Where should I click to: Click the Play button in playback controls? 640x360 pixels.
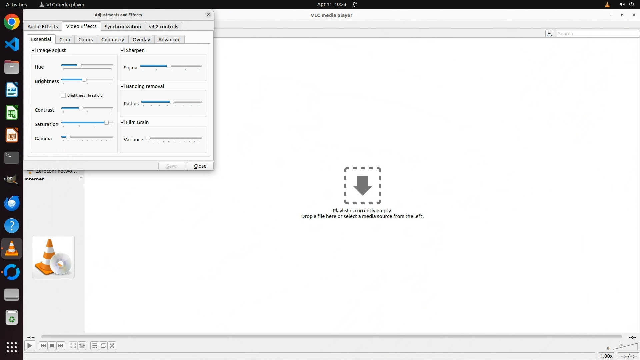(x=30, y=346)
